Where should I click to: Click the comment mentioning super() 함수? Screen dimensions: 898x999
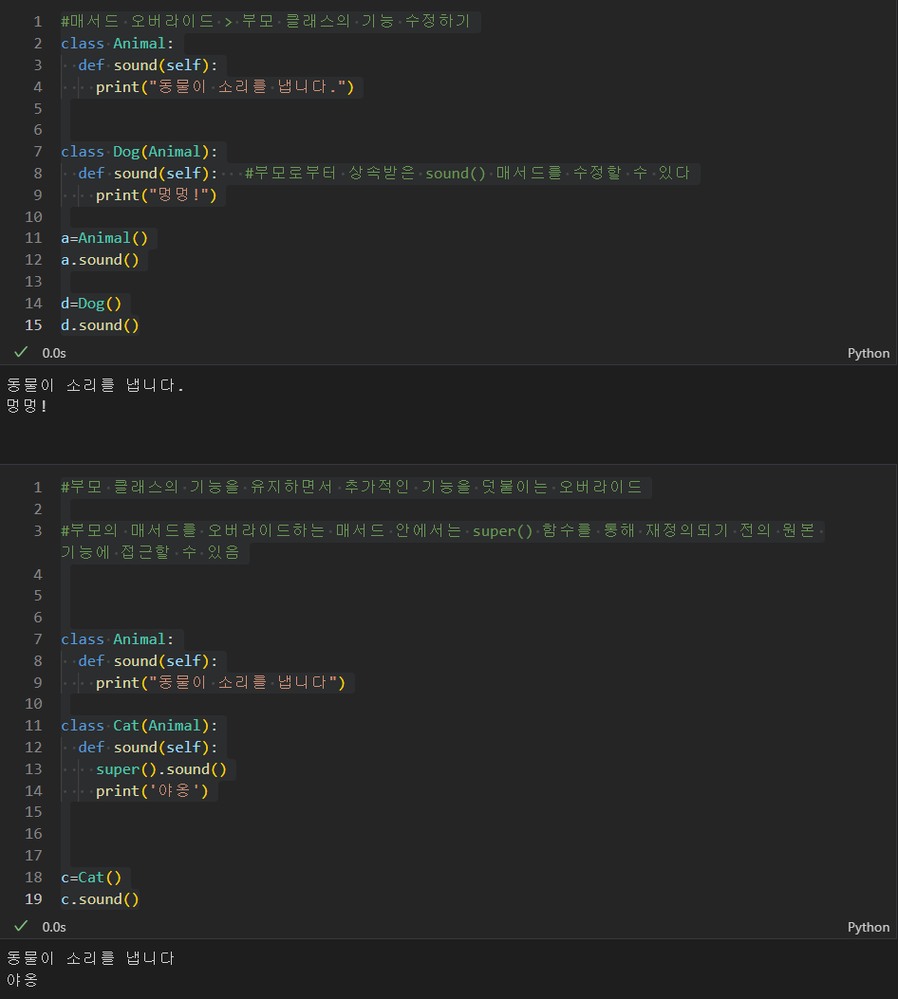coord(438,541)
